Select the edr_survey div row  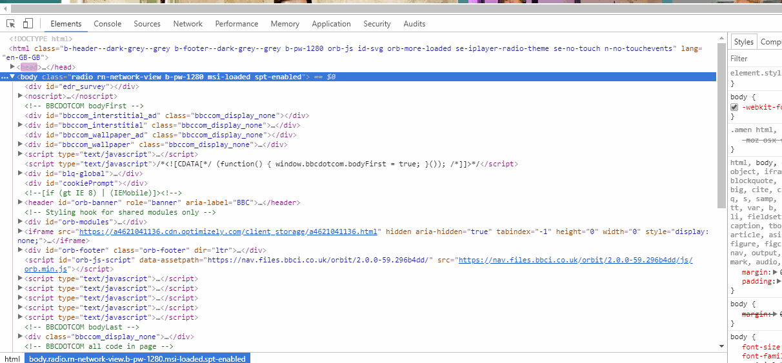pyautogui.click(x=81, y=86)
